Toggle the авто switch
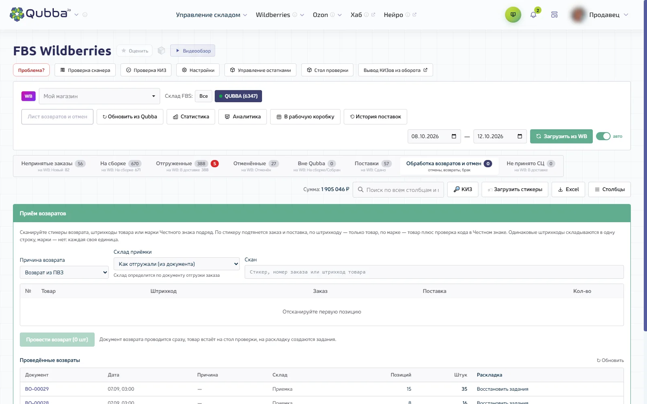This screenshot has height=404, width=647. (603, 136)
